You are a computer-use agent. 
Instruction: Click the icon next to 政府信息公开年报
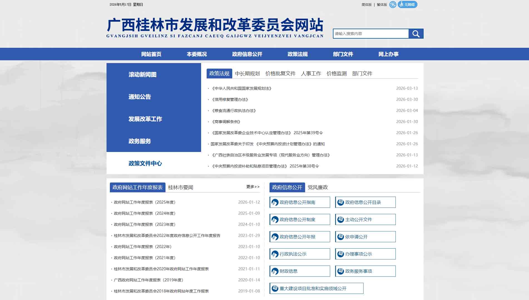[x=275, y=237]
